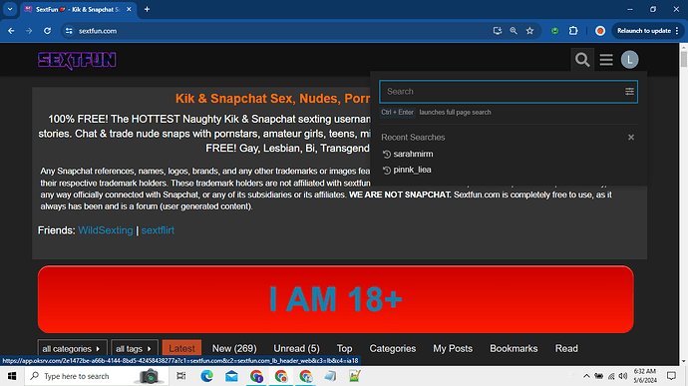688x386 pixels.
Task: Open the hamburger menu icon
Action: (x=606, y=60)
